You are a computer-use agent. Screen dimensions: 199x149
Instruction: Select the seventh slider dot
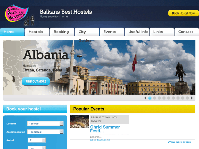(x=178, y=98)
